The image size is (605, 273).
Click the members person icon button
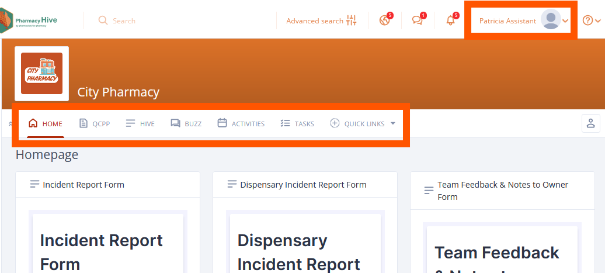(591, 123)
